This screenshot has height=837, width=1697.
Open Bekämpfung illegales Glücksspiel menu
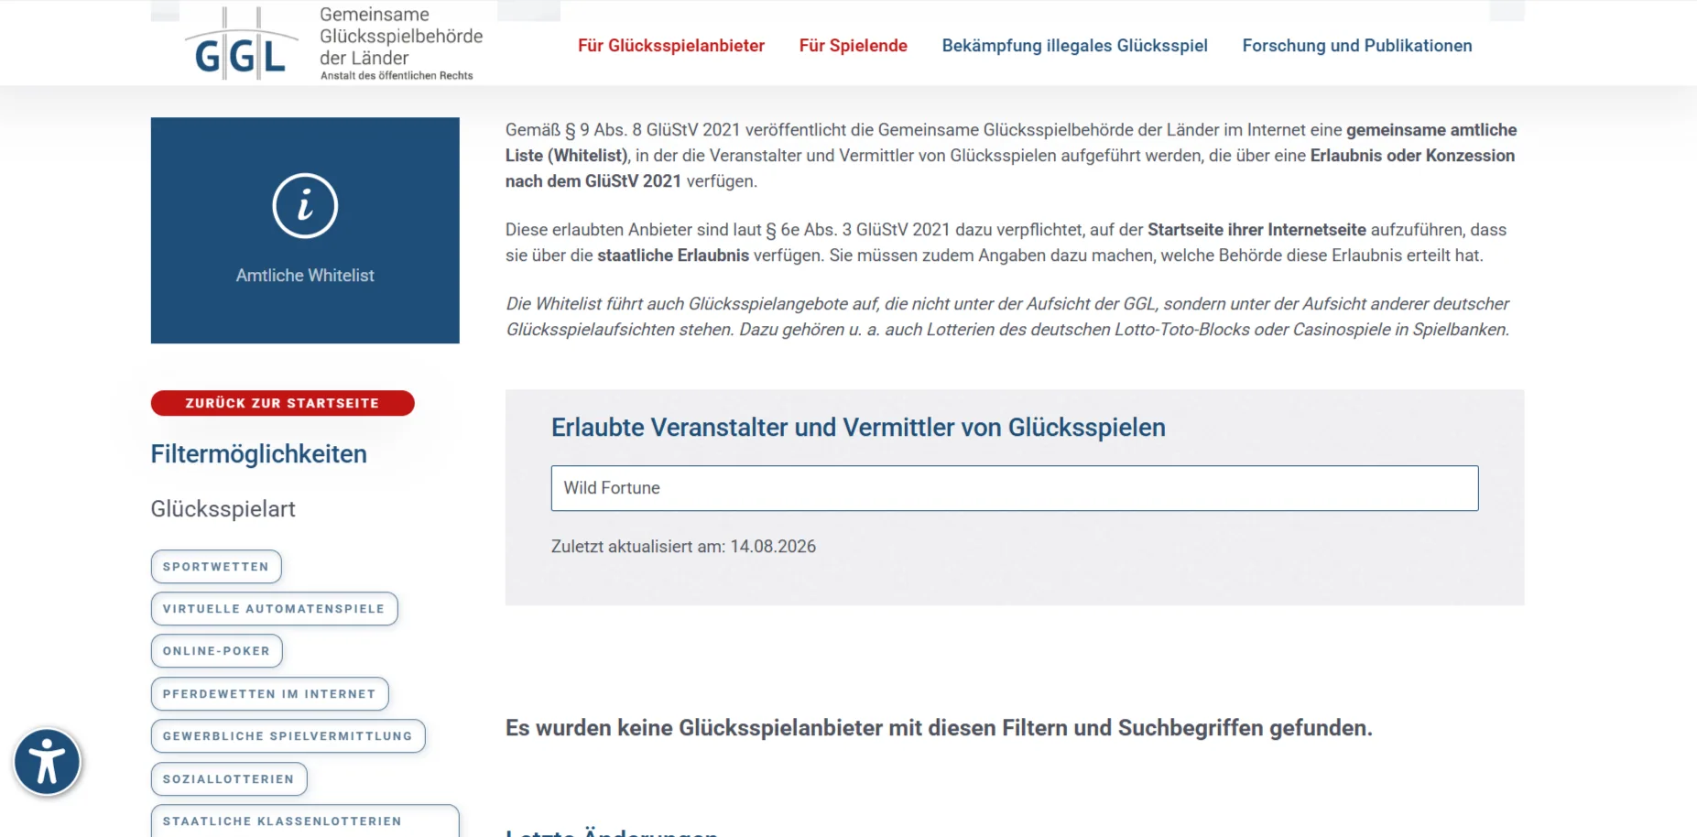click(1074, 46)
